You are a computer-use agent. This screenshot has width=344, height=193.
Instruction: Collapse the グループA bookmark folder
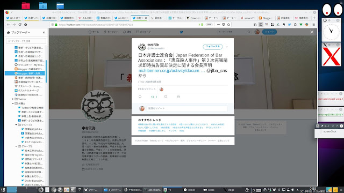16,125
